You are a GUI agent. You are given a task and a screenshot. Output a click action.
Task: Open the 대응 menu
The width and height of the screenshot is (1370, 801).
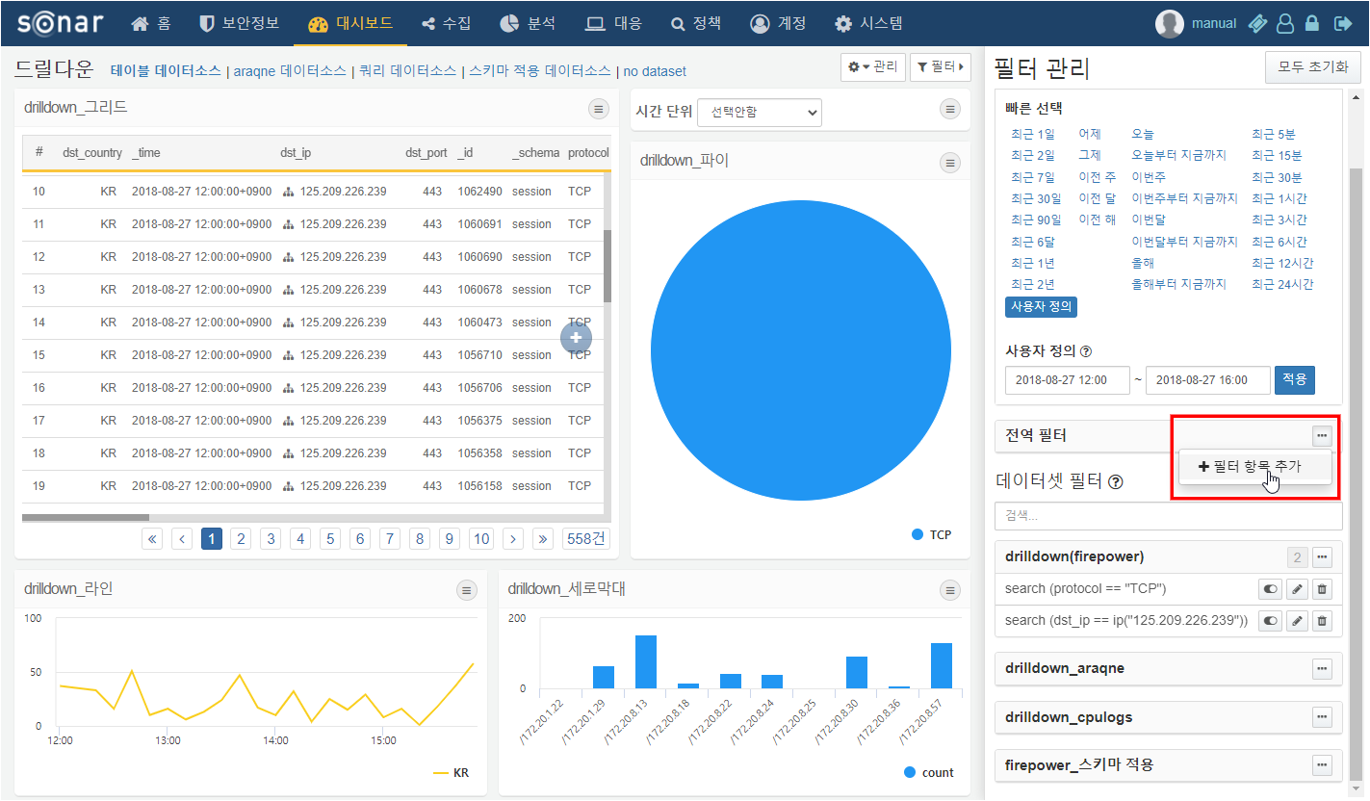(613, 23)
